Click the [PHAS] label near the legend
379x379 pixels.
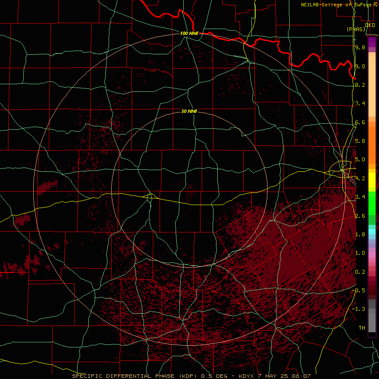[x=356, y=29]
